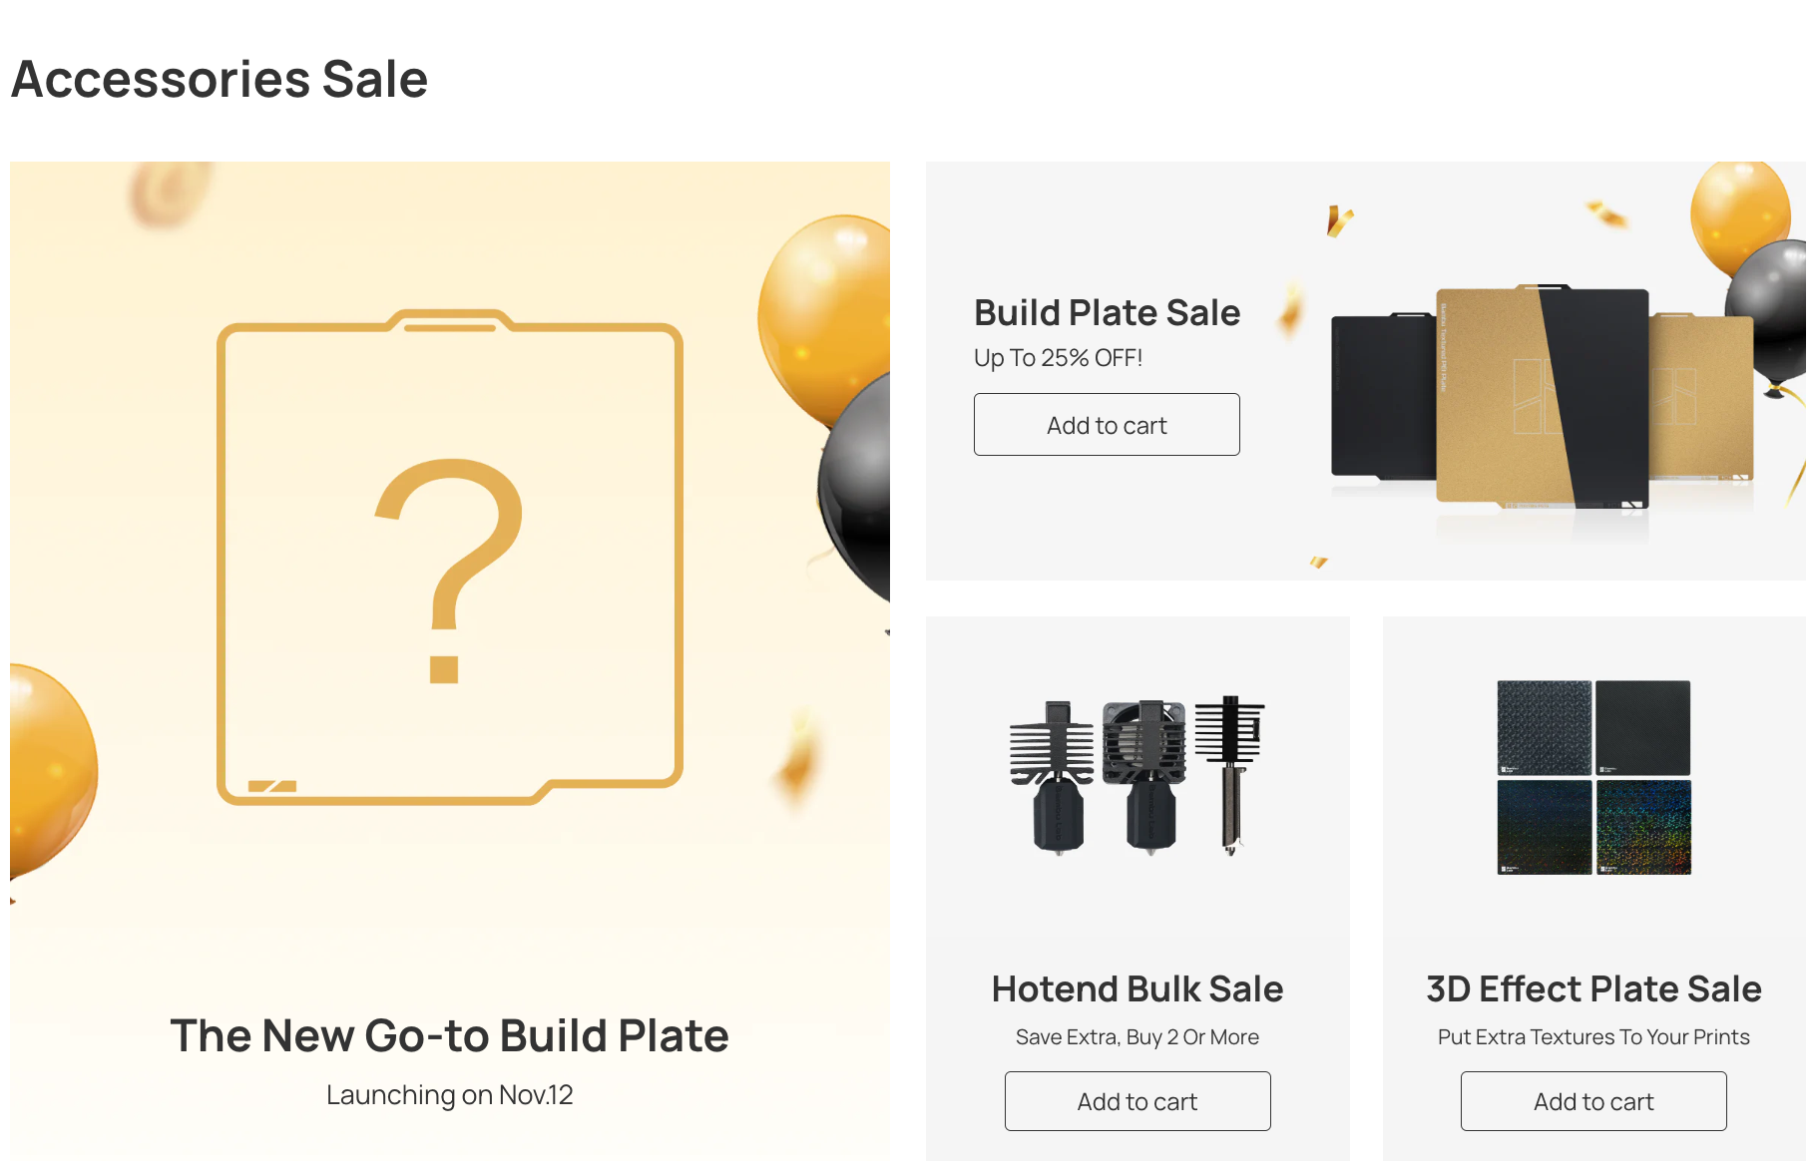Select the bottom-left 3D effect plate
Image resolution: width=1816 pixels, height=1171 pixels.
(x=1544, y=827)
